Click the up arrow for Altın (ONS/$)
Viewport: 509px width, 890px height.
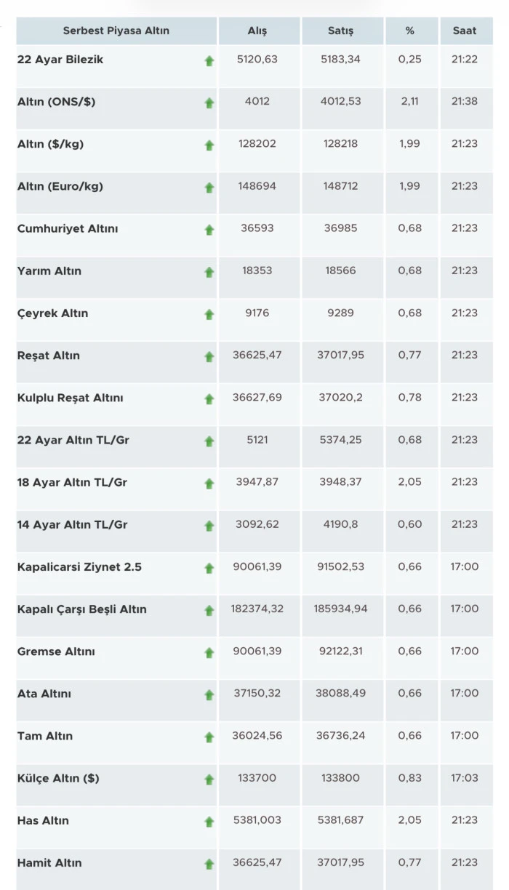tap(209, 103)
